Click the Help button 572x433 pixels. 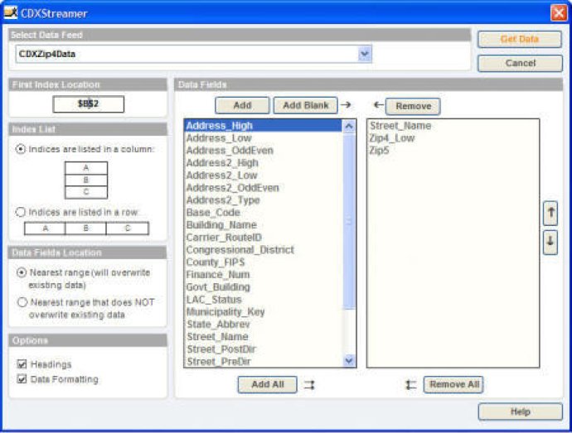[x=521, y=411]
